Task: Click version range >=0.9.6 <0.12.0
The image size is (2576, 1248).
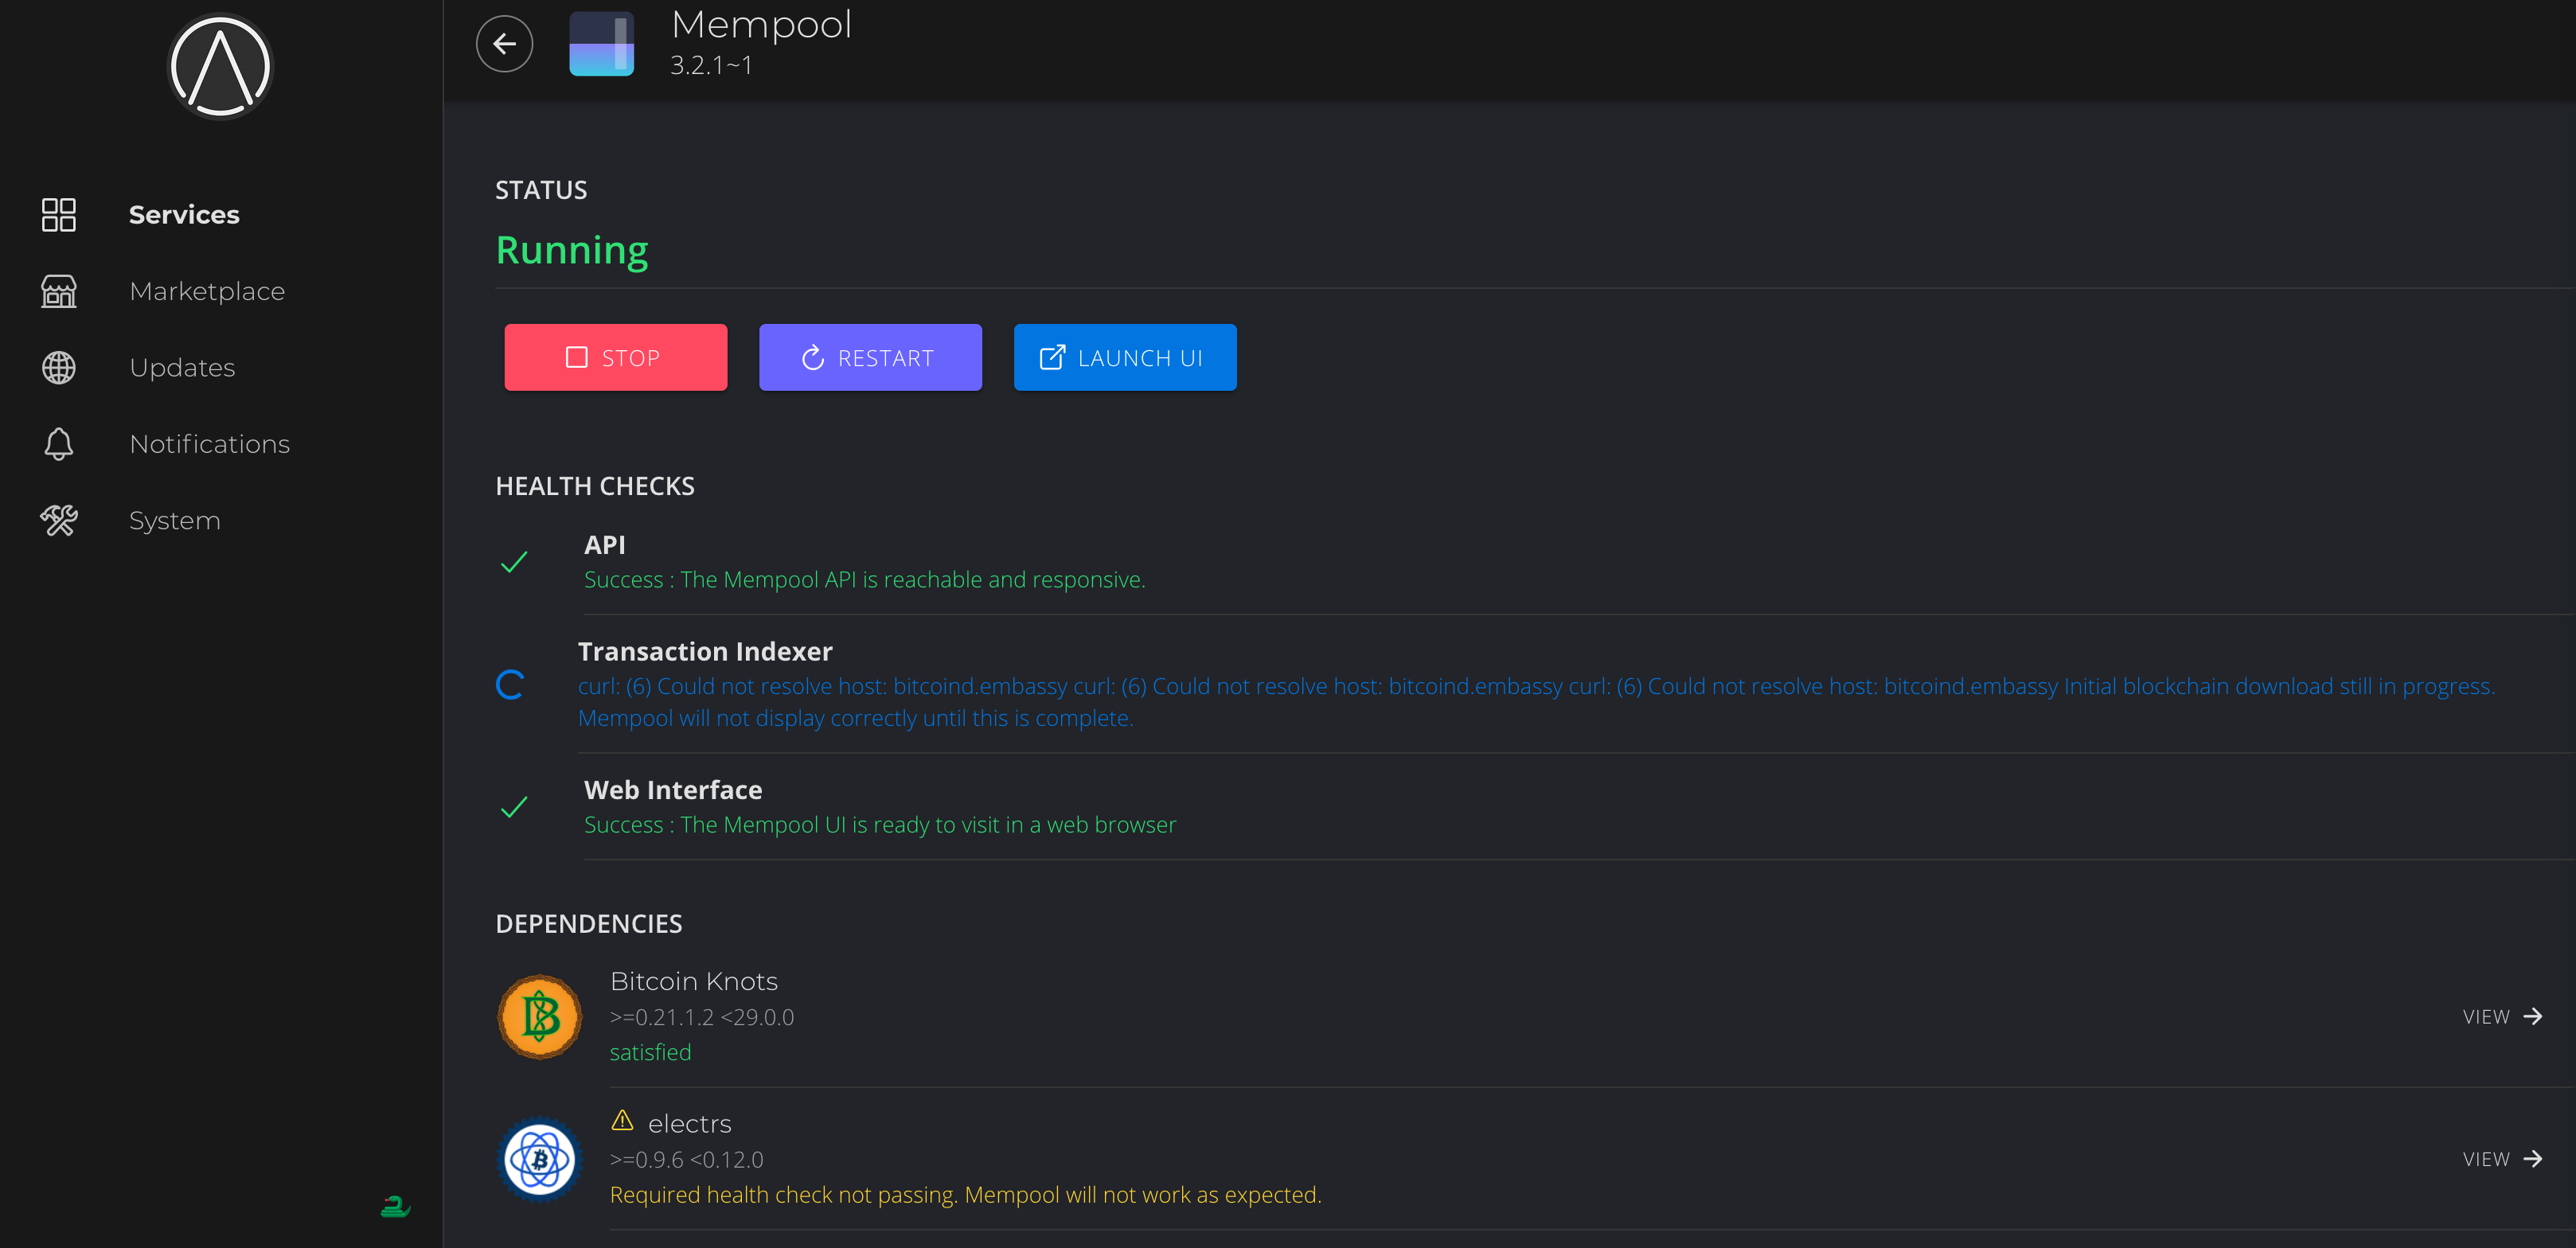Action: (x=687, y=1160)
